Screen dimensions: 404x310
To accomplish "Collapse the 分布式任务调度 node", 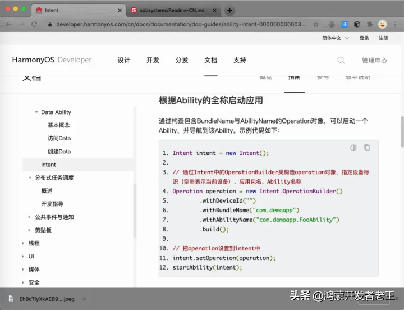I will (x=30, y=177).
